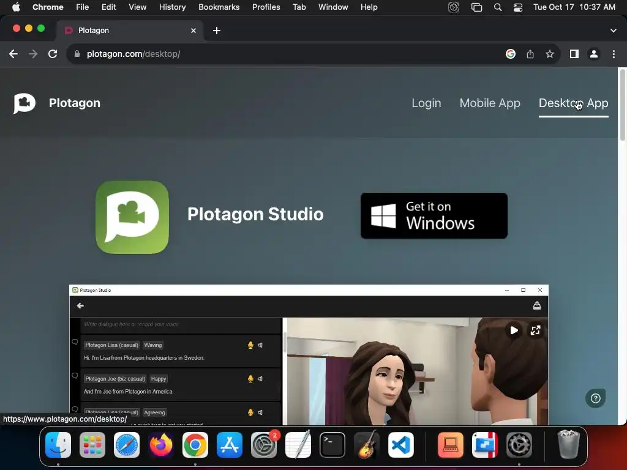Click the Agreeing emotion tag
The width and height of the screenshot is (627, 470).
tap(154, 412)
